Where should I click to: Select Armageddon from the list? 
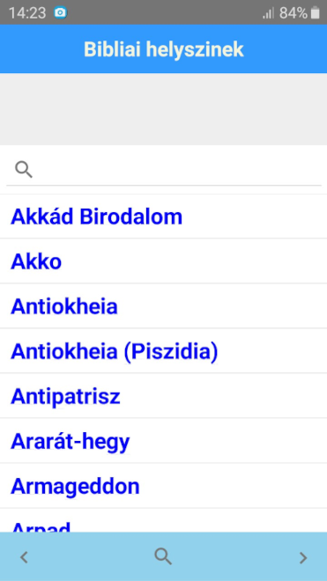163,486
